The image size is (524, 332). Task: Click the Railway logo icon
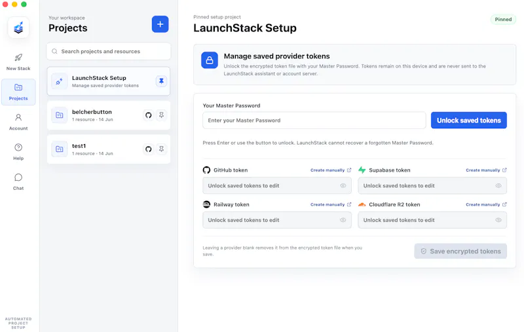click(206, 204)
